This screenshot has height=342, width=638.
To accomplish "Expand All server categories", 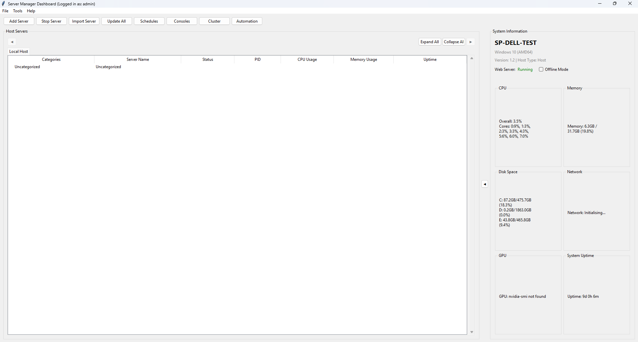I will (x=430, y=42).
